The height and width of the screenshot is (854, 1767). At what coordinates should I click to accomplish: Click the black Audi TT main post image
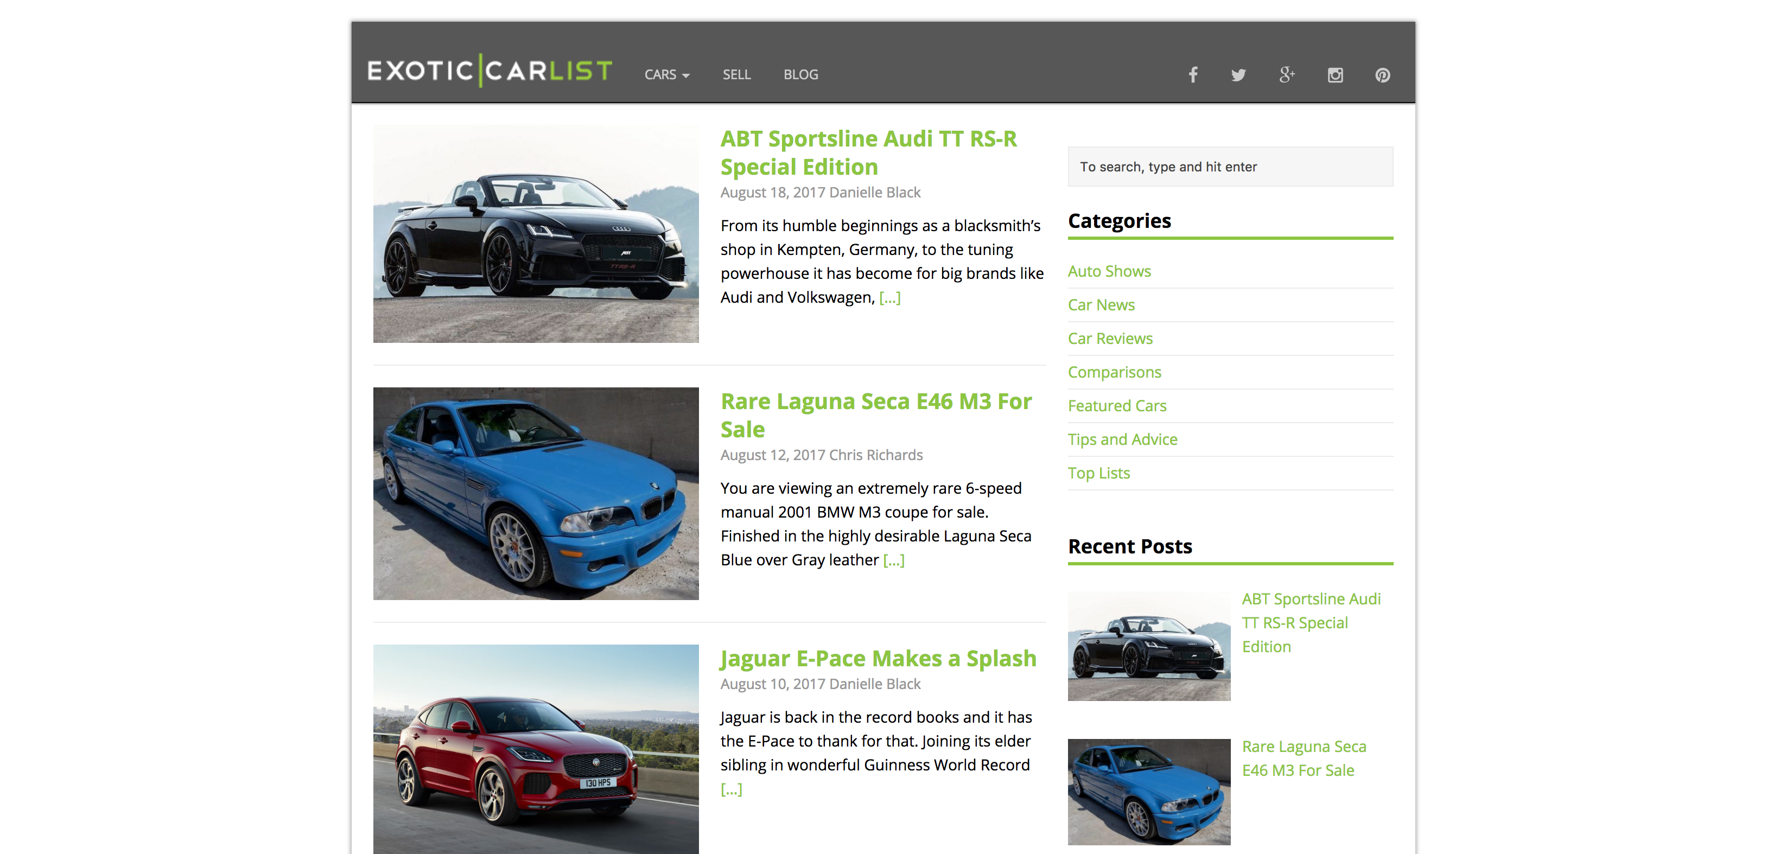coord(536,234)
